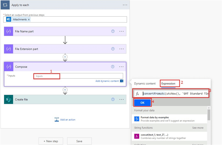Open help for Compose action
The image size is (222, 145).
(113, 67)
